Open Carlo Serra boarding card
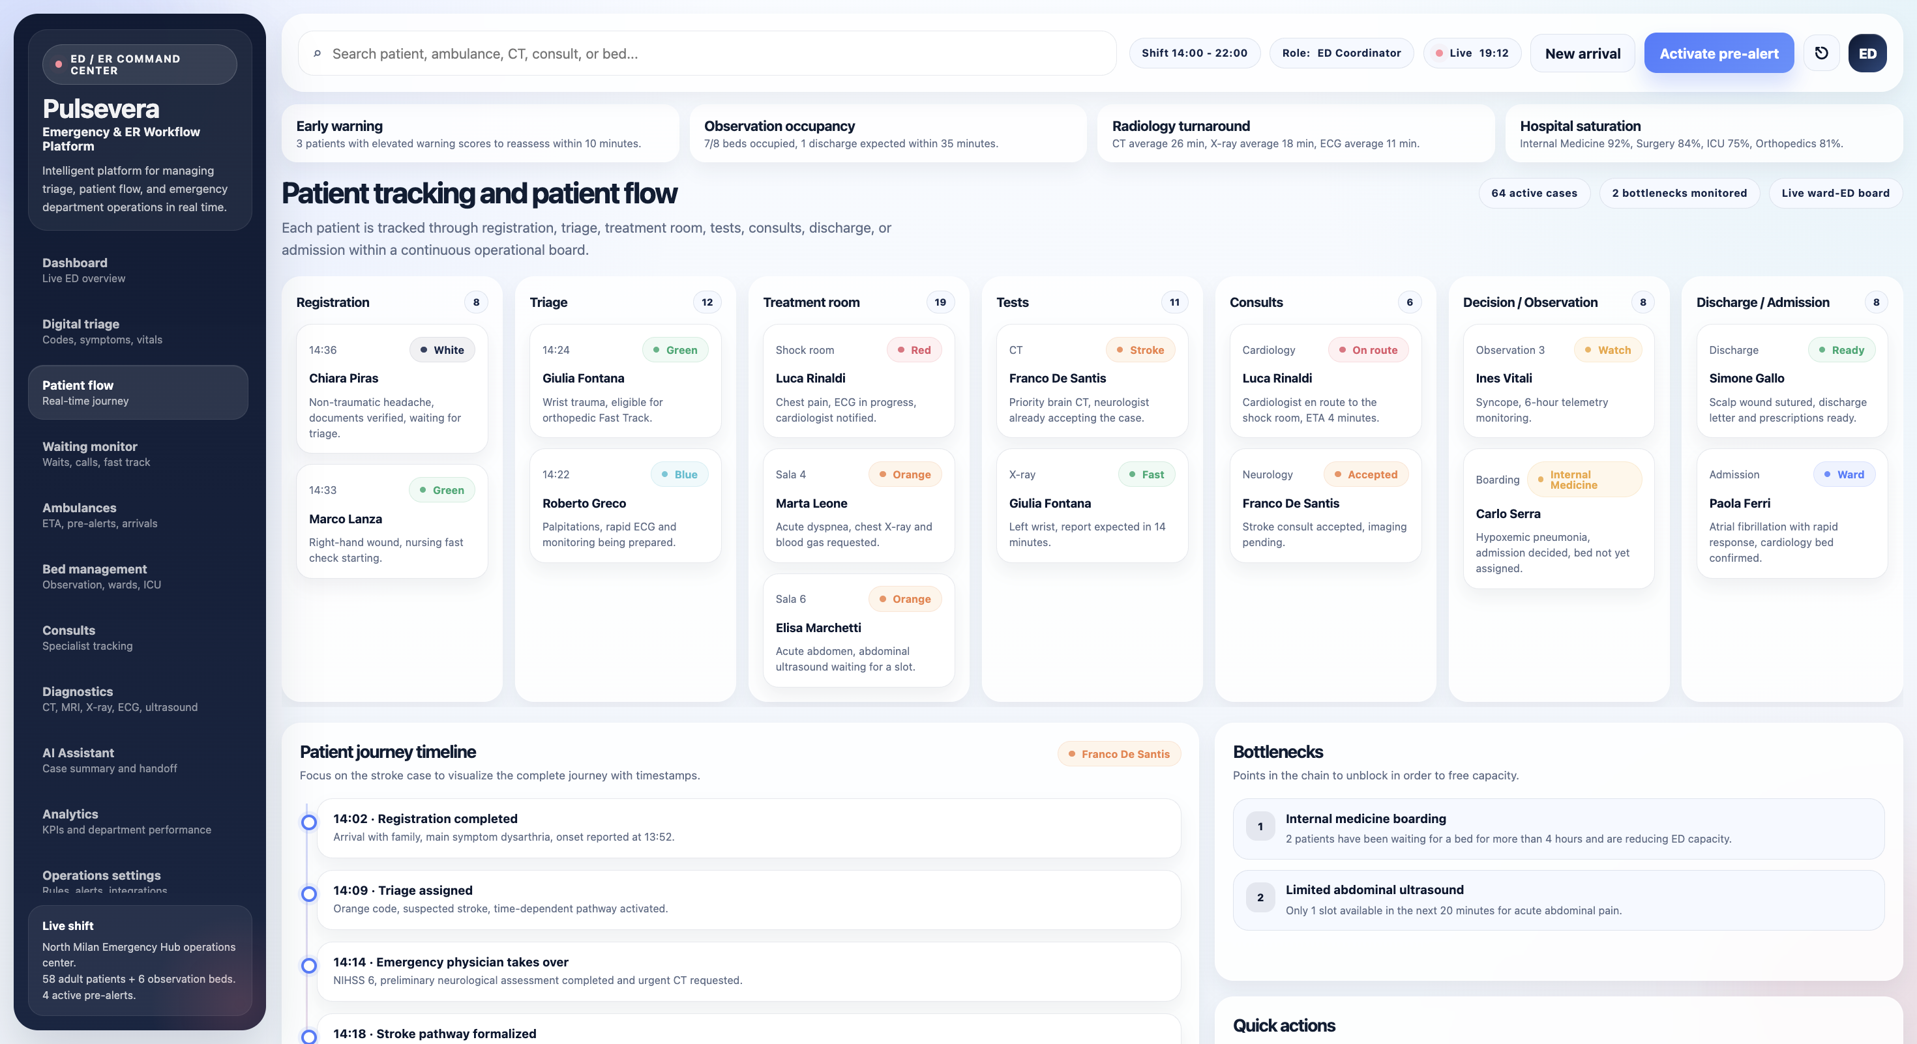The image size is (1917, 1044). pos(1558,518)
